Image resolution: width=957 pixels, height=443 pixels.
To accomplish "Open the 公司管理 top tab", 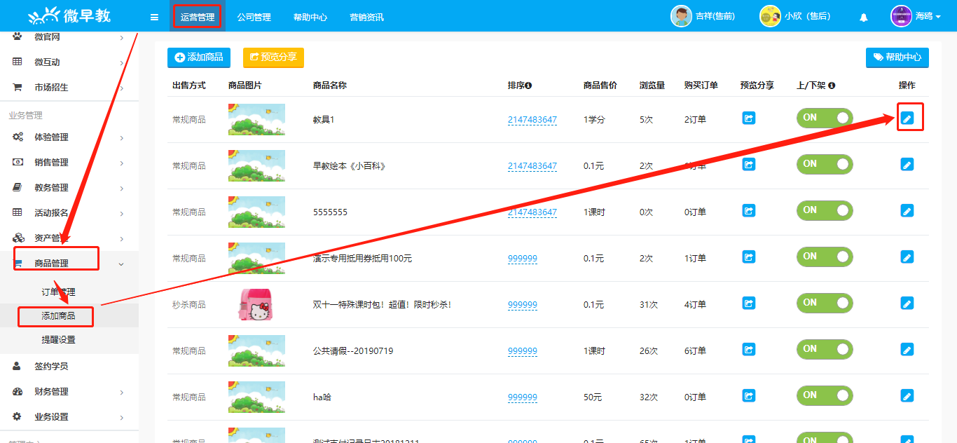I will tap(254, 17).
